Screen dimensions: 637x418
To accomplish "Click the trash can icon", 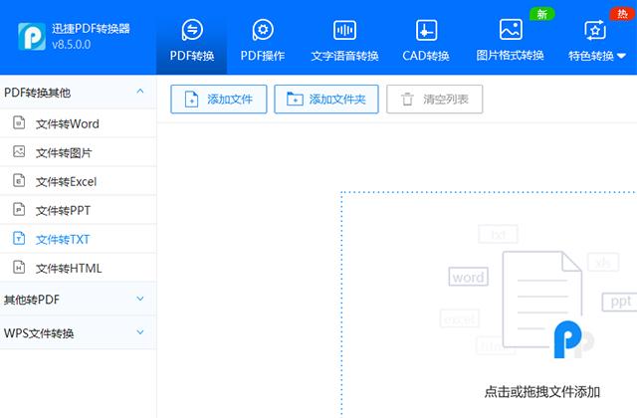I will [407, 100].
